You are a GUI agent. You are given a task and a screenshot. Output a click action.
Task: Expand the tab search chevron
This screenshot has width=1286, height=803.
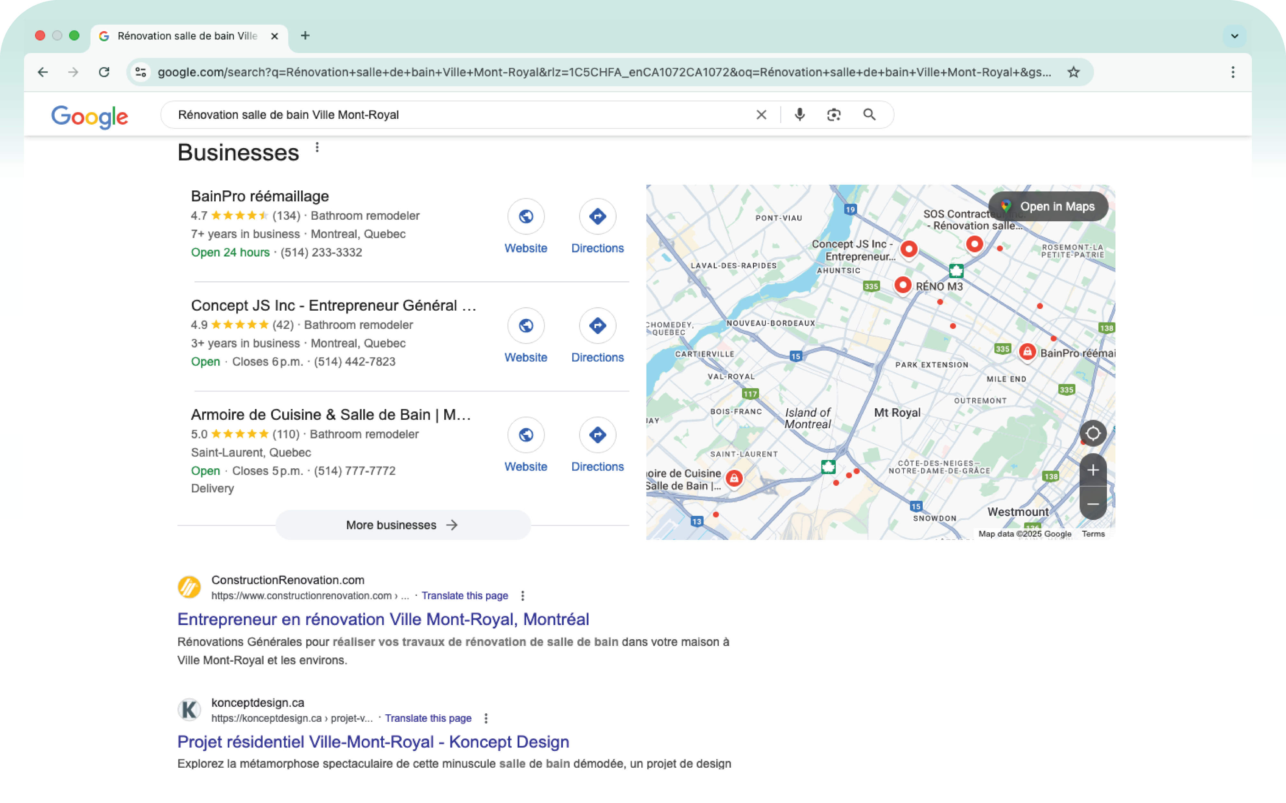click(x=1235, y=36)
